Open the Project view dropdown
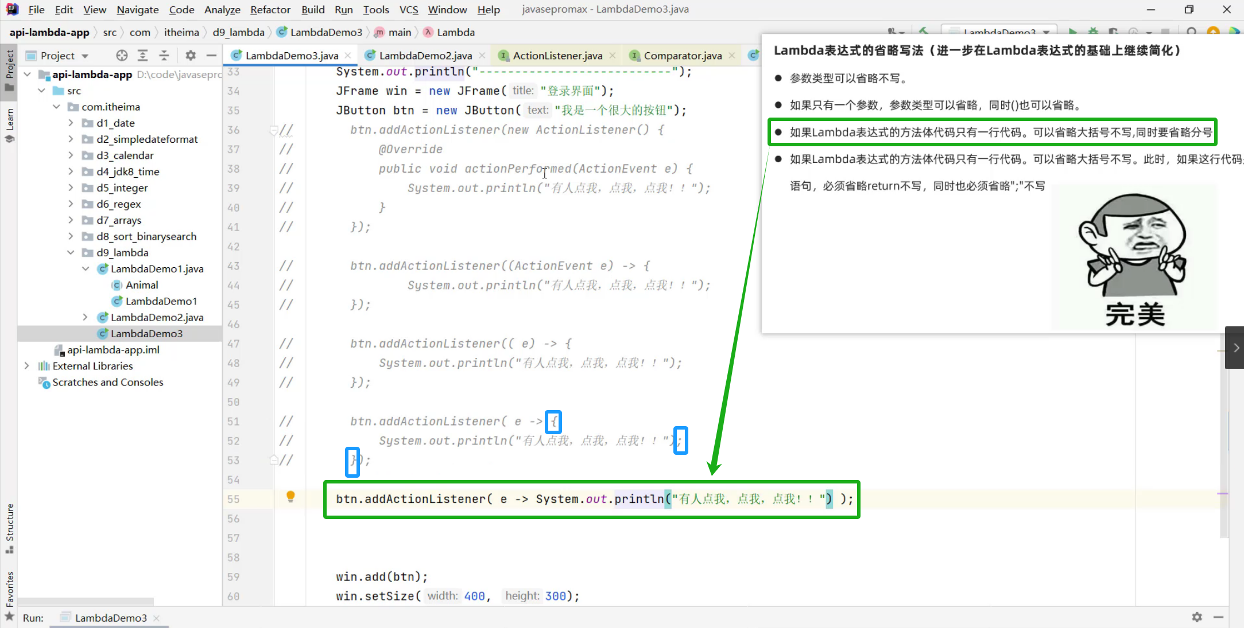This screenshot has height=628, width=1244. [85, 56]
